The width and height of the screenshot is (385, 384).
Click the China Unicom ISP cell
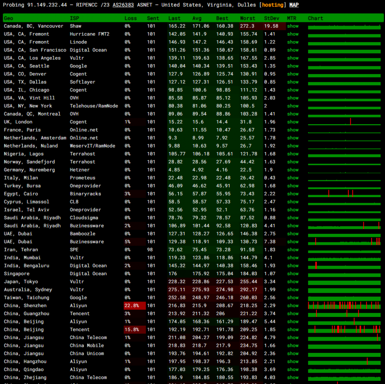point(87,354)
